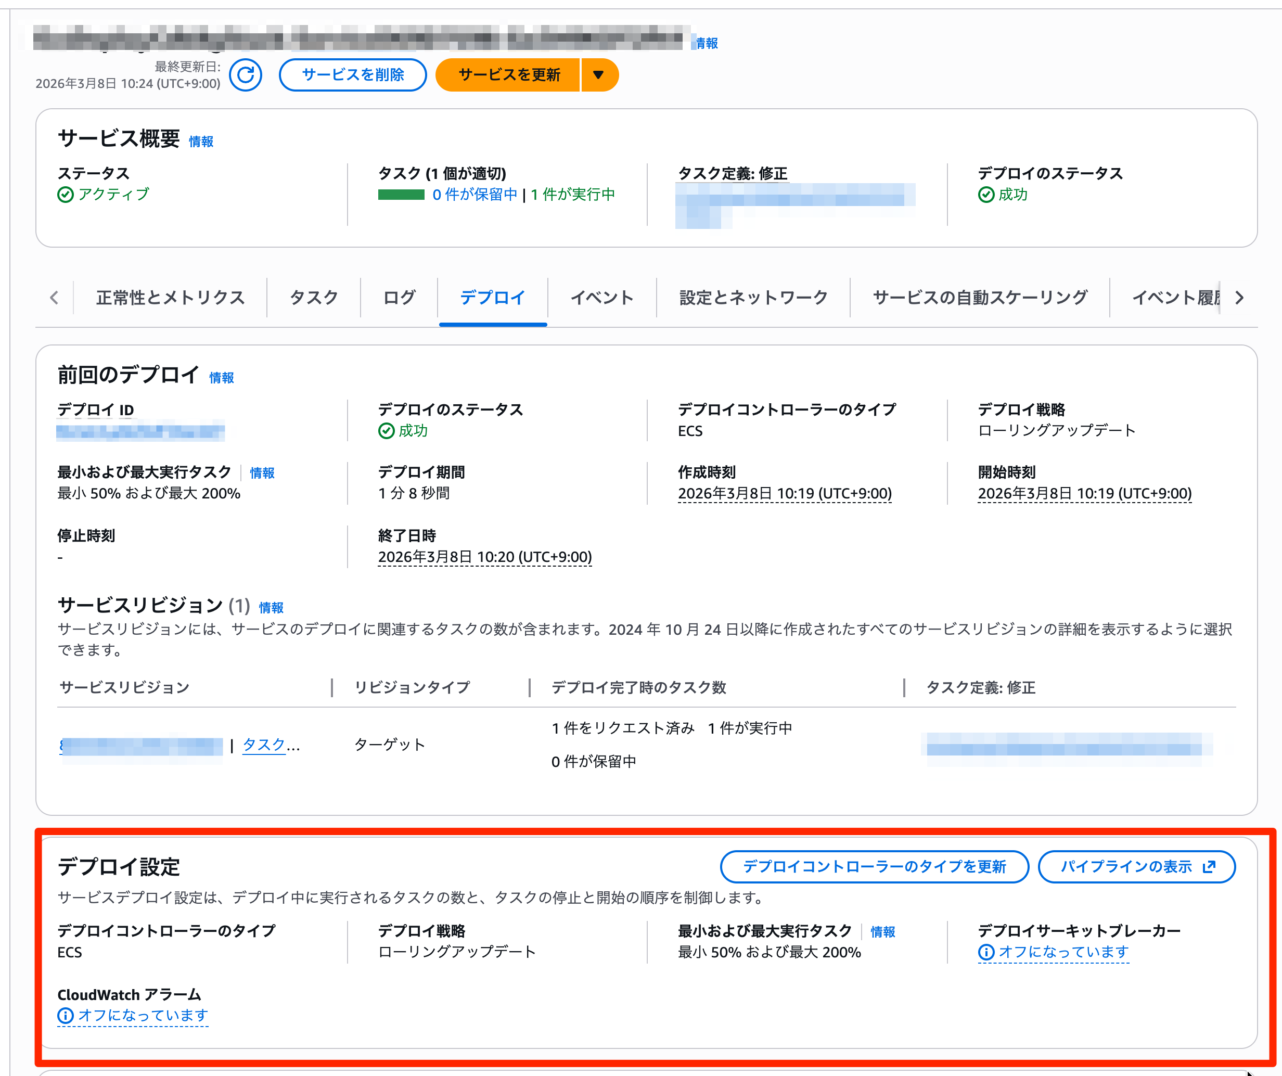Refresh the service with the reload icon
Image resolution: width=1282 pixels, height=1076 pixels.
click(x=246, y=74)
